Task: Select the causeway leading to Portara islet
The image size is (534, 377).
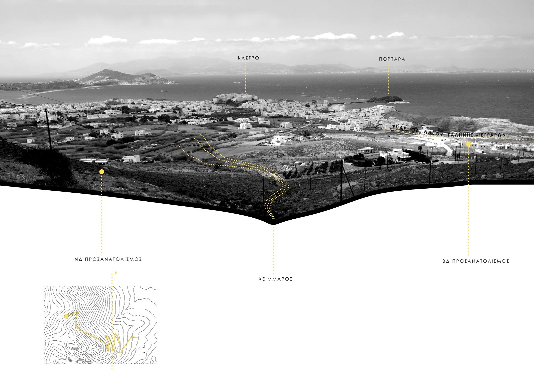Action: (334, 98)
